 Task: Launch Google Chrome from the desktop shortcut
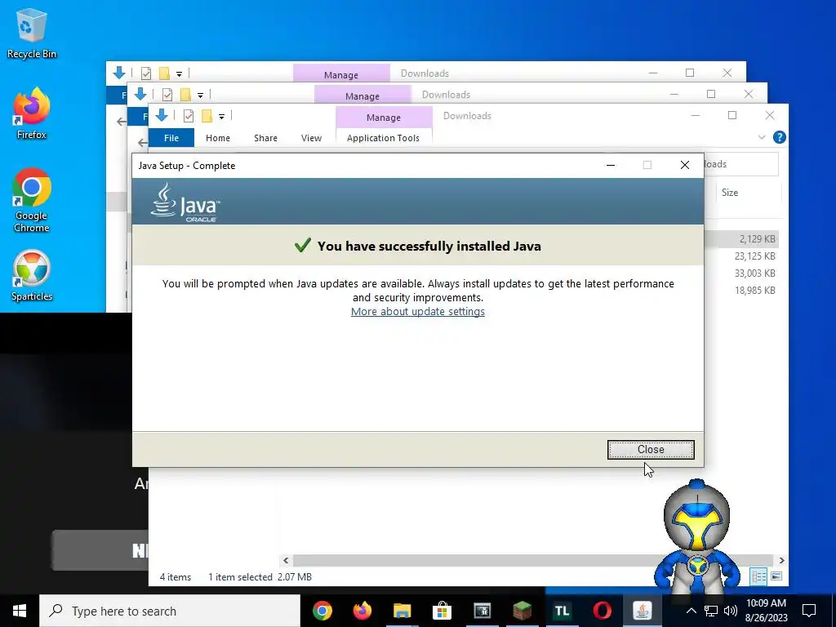tap(32, 201)
